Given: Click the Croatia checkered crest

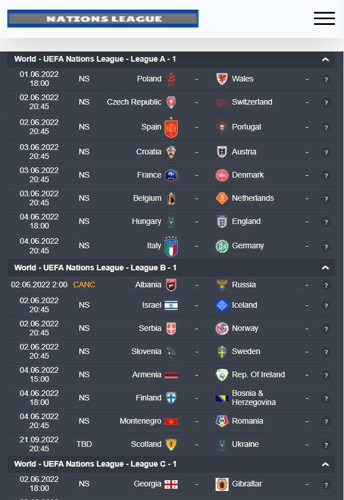Looking at the screenshot, I should (171, 151).
